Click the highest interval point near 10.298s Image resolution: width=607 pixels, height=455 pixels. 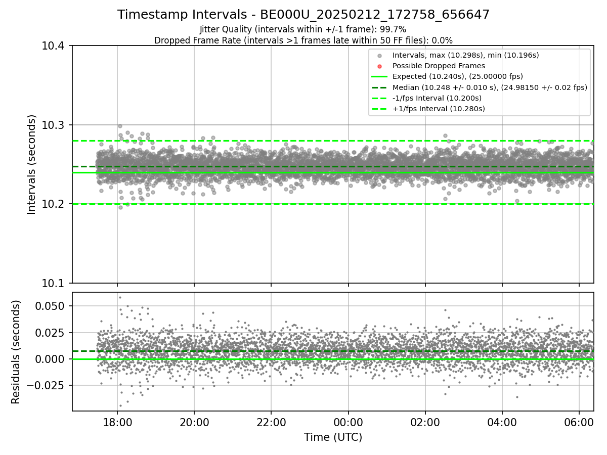pos(120,126)
